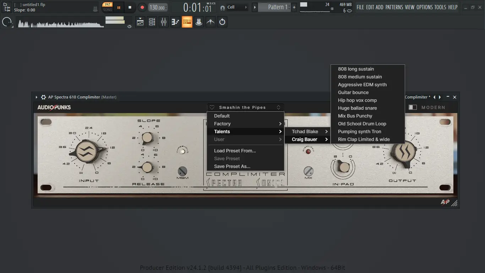Image resolution: width=485 pixels, height=273 pixels.
Task: Toggle PAT/SONG playback mode
Action: point(107,7)
